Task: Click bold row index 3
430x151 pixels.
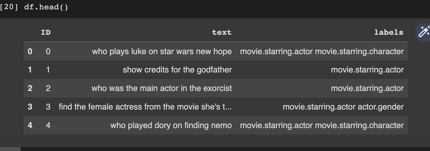Action: pos(30,107)
